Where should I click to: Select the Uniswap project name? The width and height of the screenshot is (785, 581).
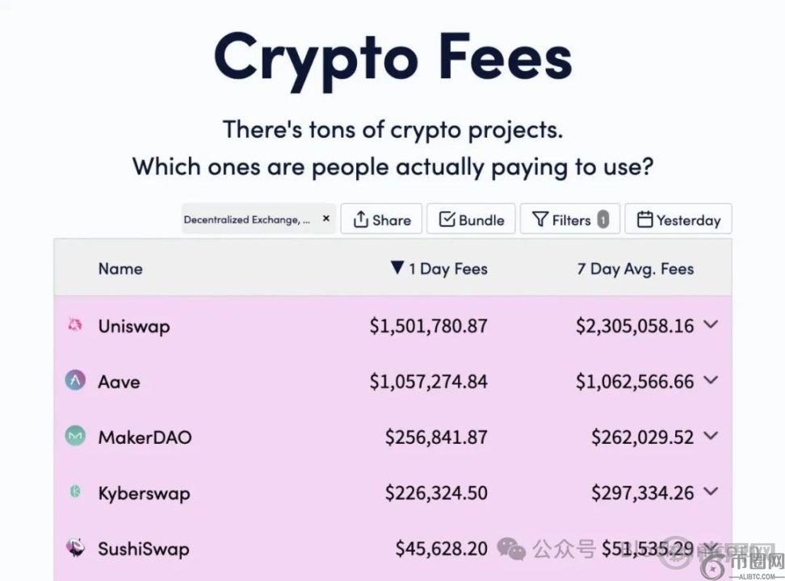134,326
